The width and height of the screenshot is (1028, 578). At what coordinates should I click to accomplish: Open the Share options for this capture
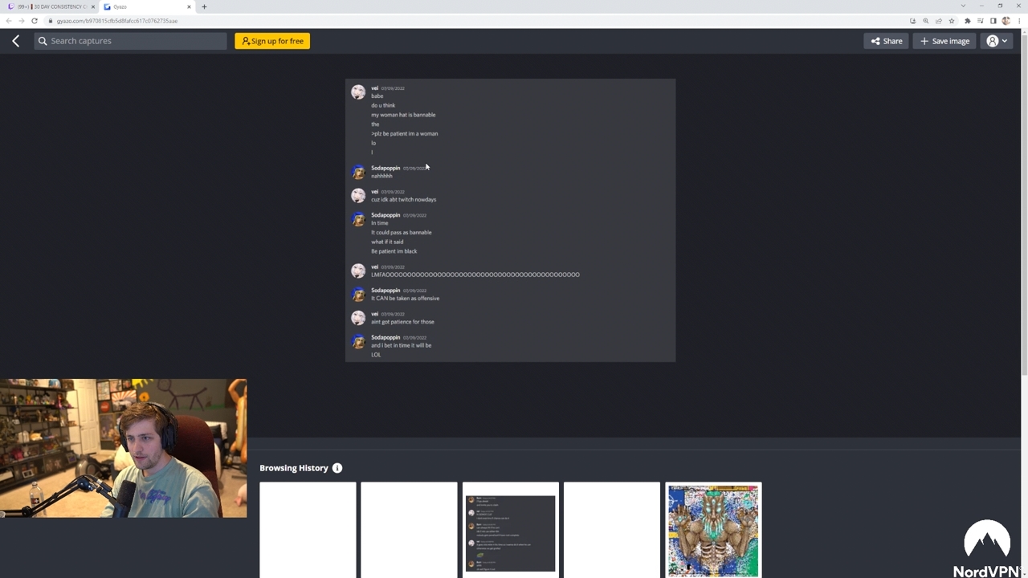tap(887, 41)
